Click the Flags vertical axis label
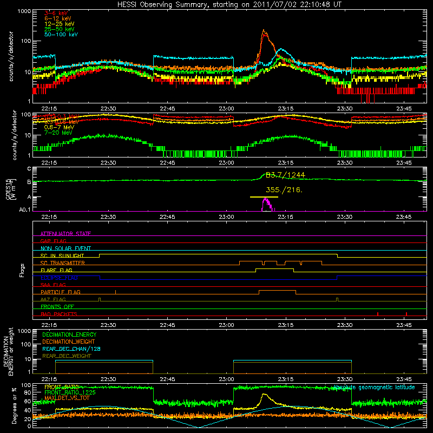Image resolution: width=433 pixels, height=433 pixels. [x=22, y=270]
